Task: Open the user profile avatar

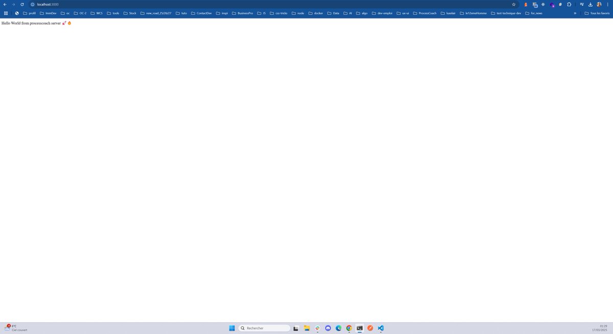Action: (599, 4)
